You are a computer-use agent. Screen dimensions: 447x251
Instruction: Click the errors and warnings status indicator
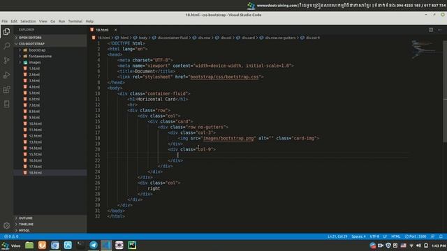coord(11,236)
